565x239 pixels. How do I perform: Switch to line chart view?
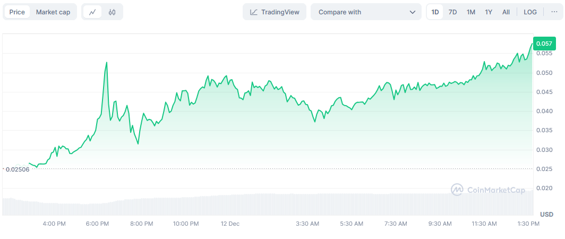92,12
